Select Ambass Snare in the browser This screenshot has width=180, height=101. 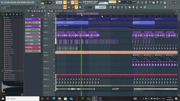click(x=9, y=35)
